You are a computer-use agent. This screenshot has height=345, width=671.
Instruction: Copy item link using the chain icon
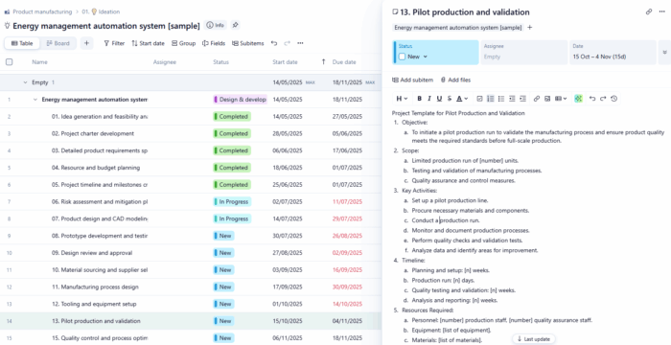pyautogui.click(x=649, y=12)
